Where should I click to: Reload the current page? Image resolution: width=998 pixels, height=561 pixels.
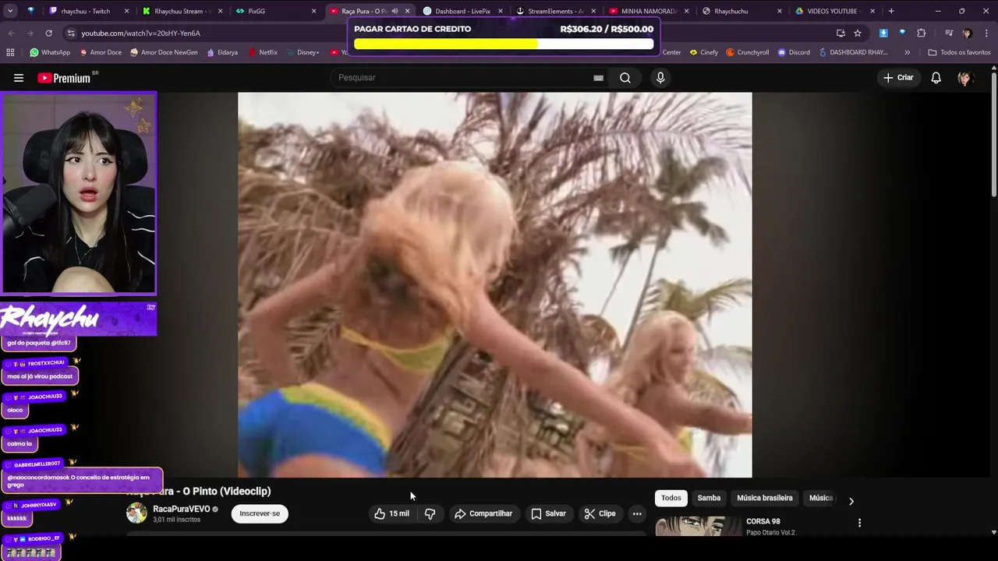(x=48, y=33)
